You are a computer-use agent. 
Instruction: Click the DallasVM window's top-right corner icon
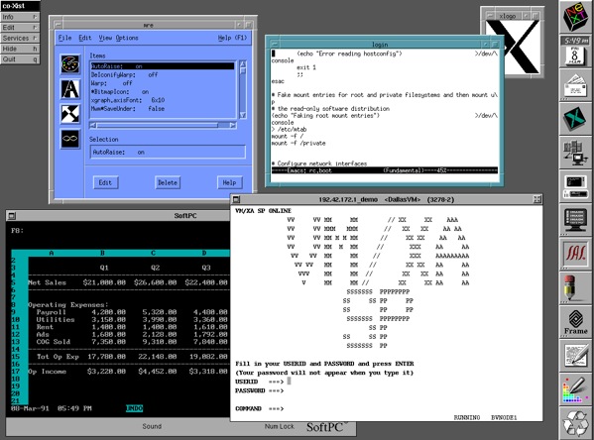(x=536, y=199)
